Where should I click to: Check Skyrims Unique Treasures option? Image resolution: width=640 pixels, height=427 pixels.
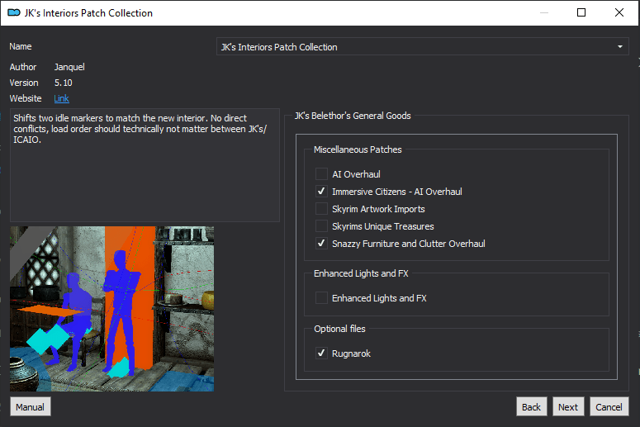click(321, 225)
